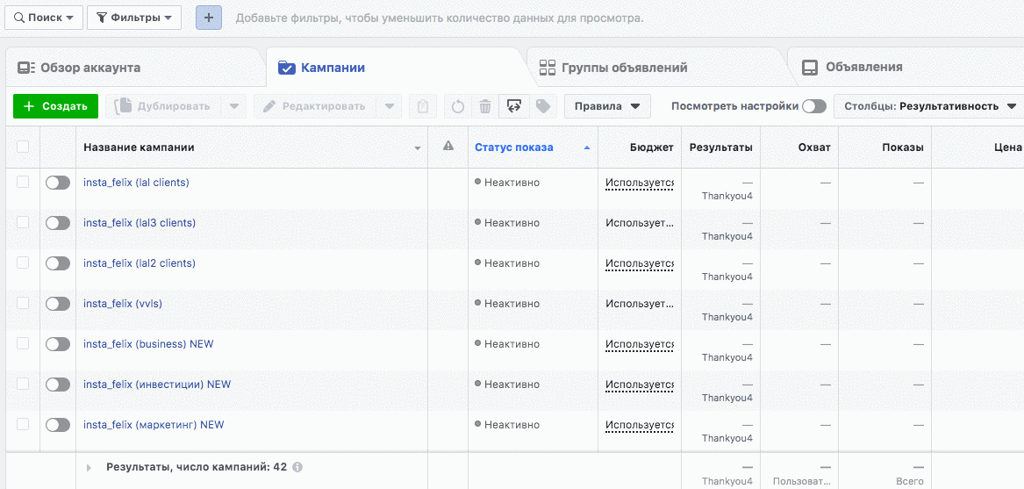
Task: Click the Объявления ad icon
Action: [x=810, y=68]
